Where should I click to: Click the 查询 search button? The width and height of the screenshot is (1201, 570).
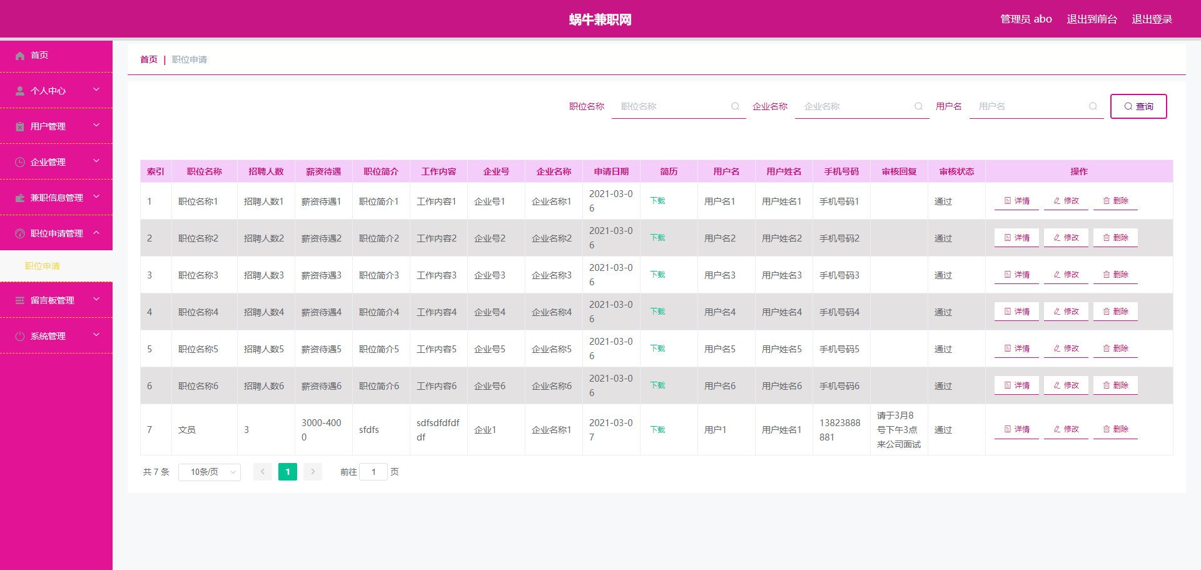click(x=1138, y=106)
